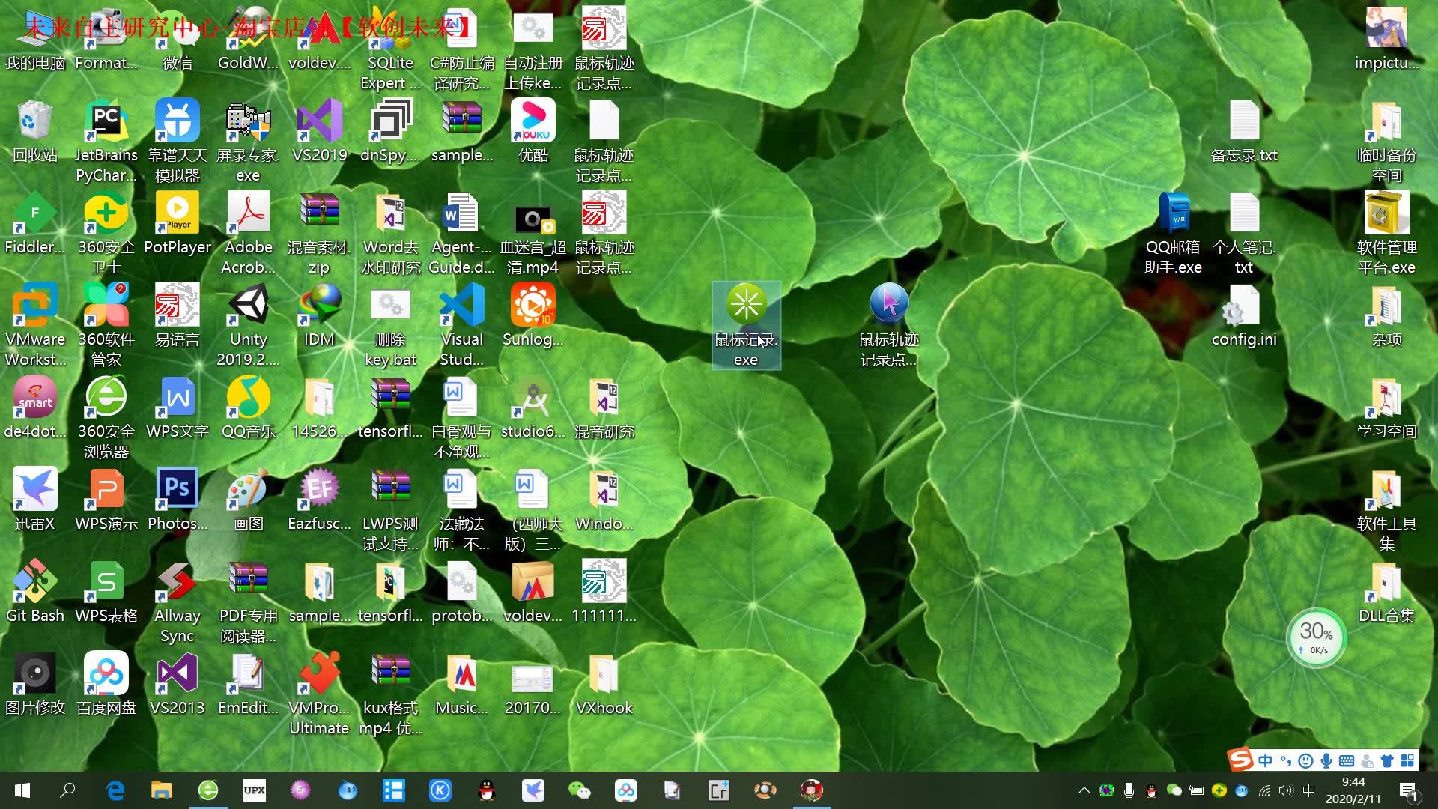
Task: Launch 易语言 desktop icon
Action: [177, 315]
